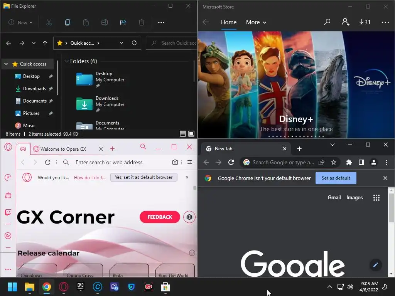Click the Copy icon in File Explorer toolbar
Image resolution: width=395 pixels, height=296 pixels.
click(67, 22)
